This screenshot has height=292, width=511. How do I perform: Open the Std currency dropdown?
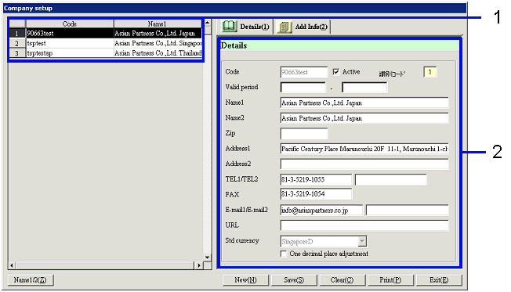click(362, 241)
